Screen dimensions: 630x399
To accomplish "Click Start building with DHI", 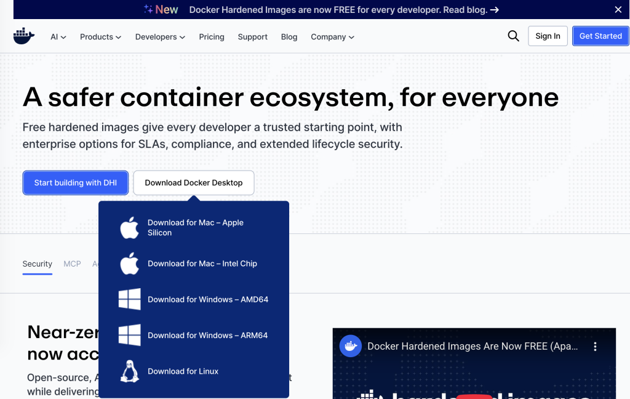I will (75, 183).
